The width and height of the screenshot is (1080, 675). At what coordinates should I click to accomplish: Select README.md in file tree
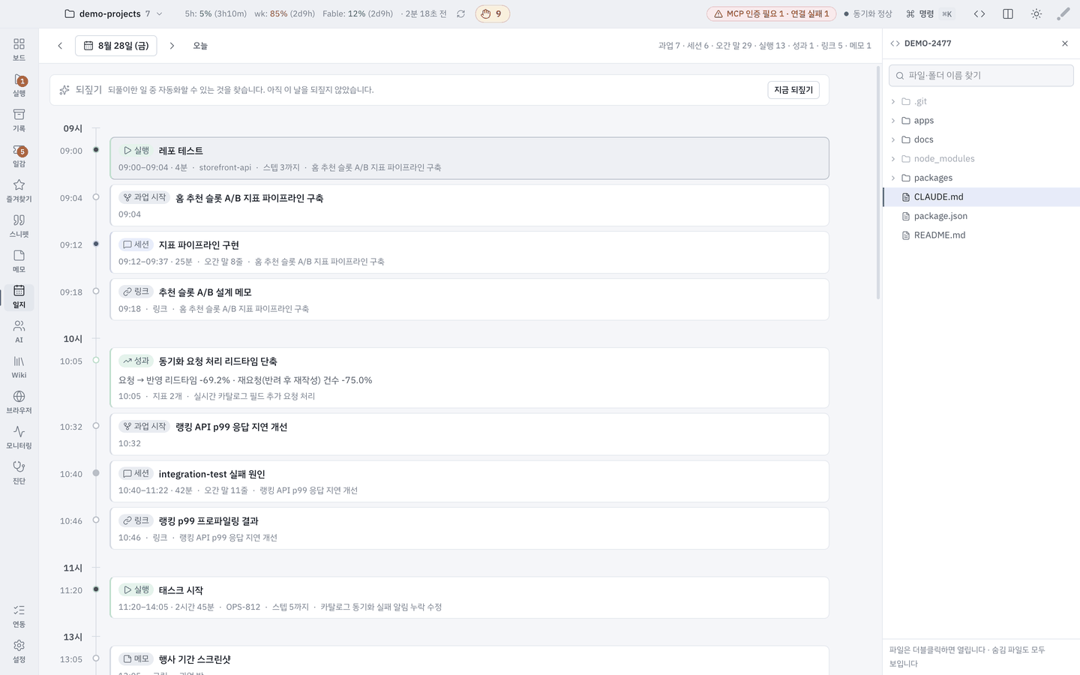pyautogui.click(x=981, y=235)
